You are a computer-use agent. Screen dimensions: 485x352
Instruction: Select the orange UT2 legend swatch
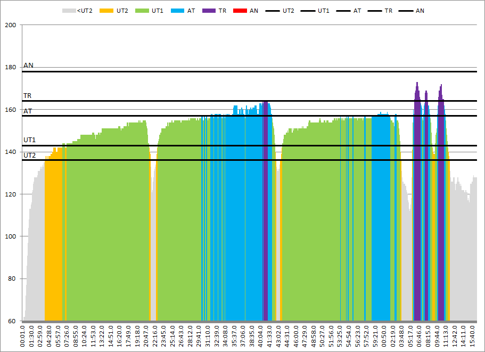[108, 11]
